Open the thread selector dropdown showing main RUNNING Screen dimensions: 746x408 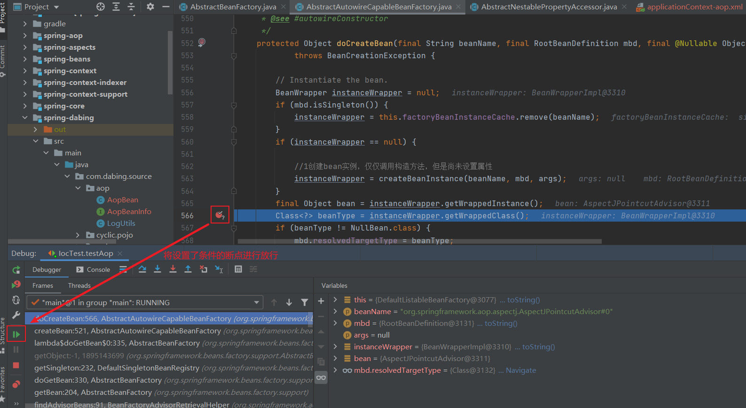click(x=144, y=302)
